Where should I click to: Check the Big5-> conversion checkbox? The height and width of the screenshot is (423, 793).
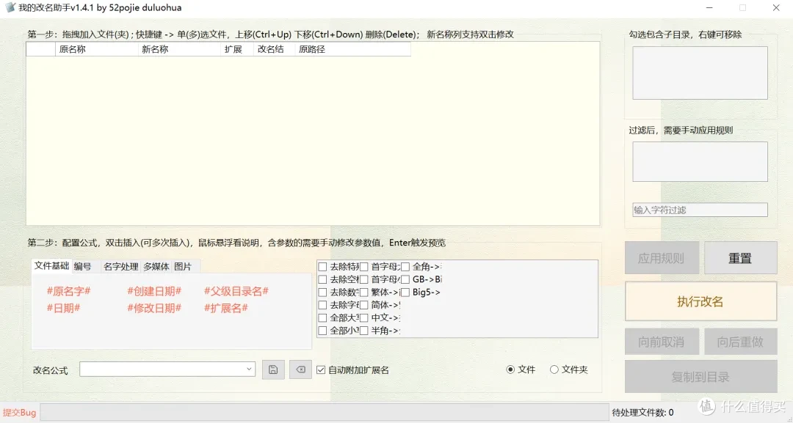tap(405, 293)
